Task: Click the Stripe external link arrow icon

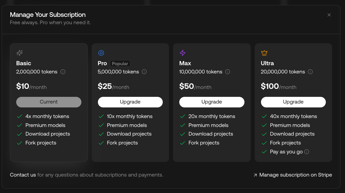Action: (255, 175)
